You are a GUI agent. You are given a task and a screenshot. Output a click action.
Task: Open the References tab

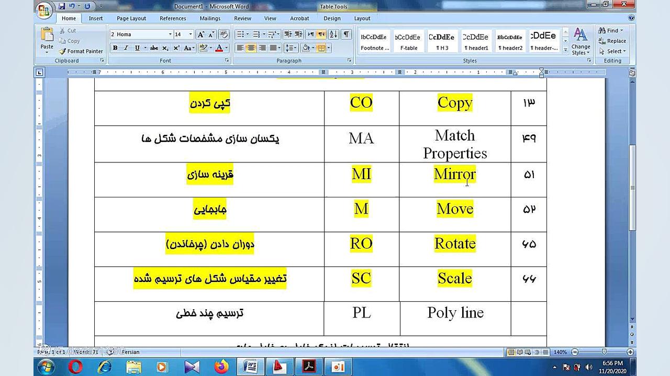point(173,18)
